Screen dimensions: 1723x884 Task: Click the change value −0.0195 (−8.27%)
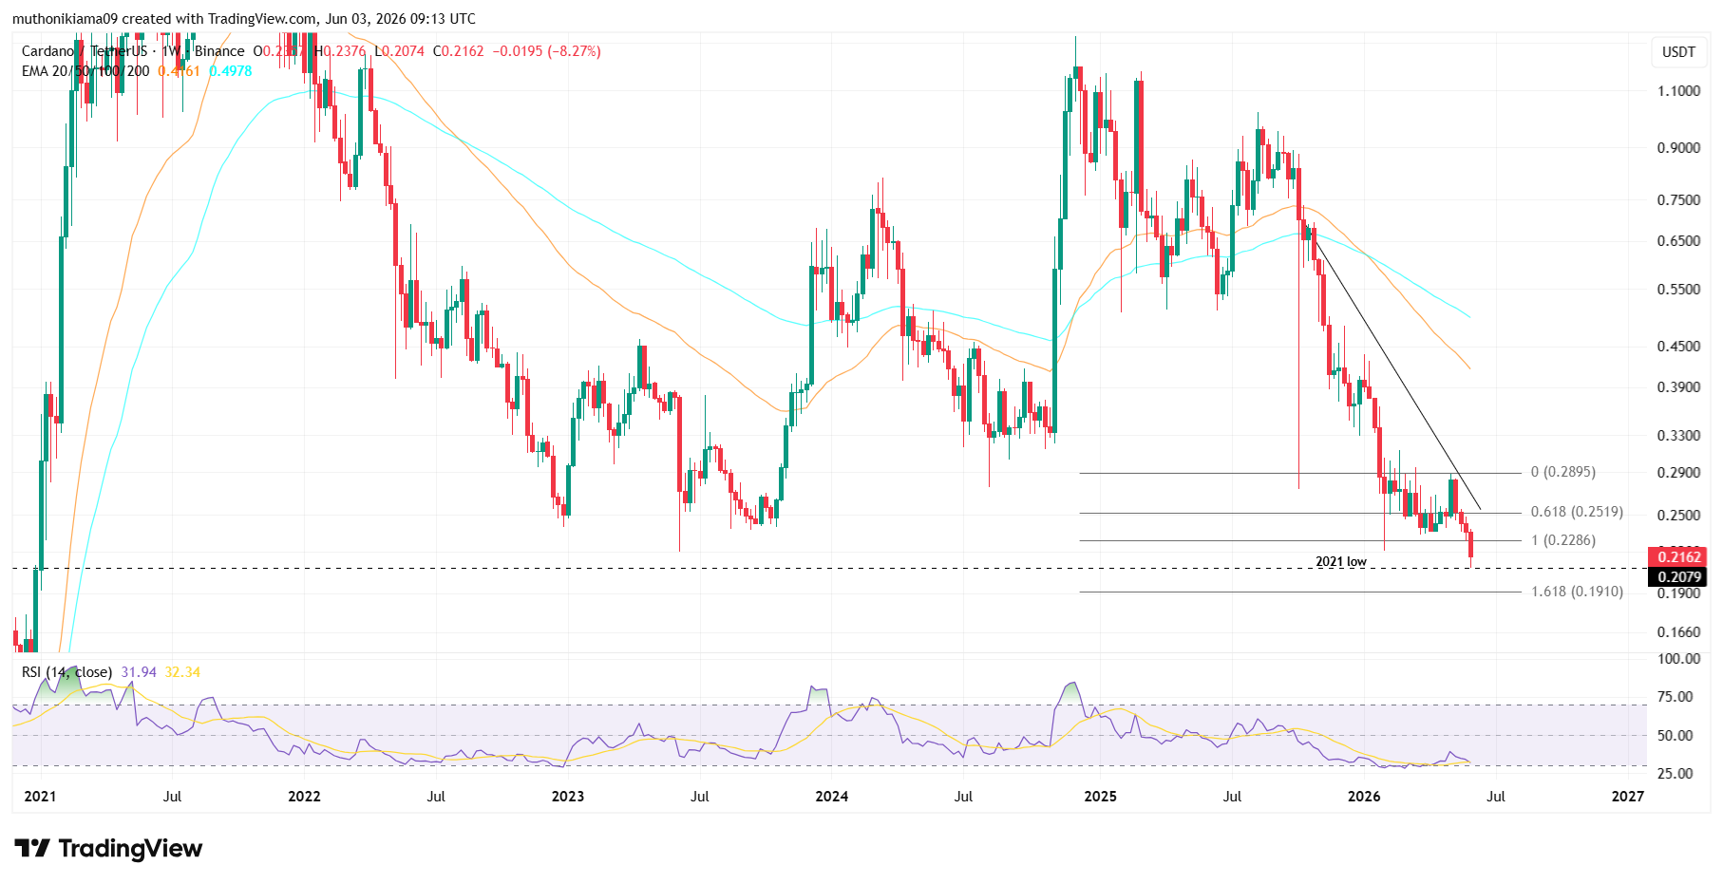click(547, 51)
